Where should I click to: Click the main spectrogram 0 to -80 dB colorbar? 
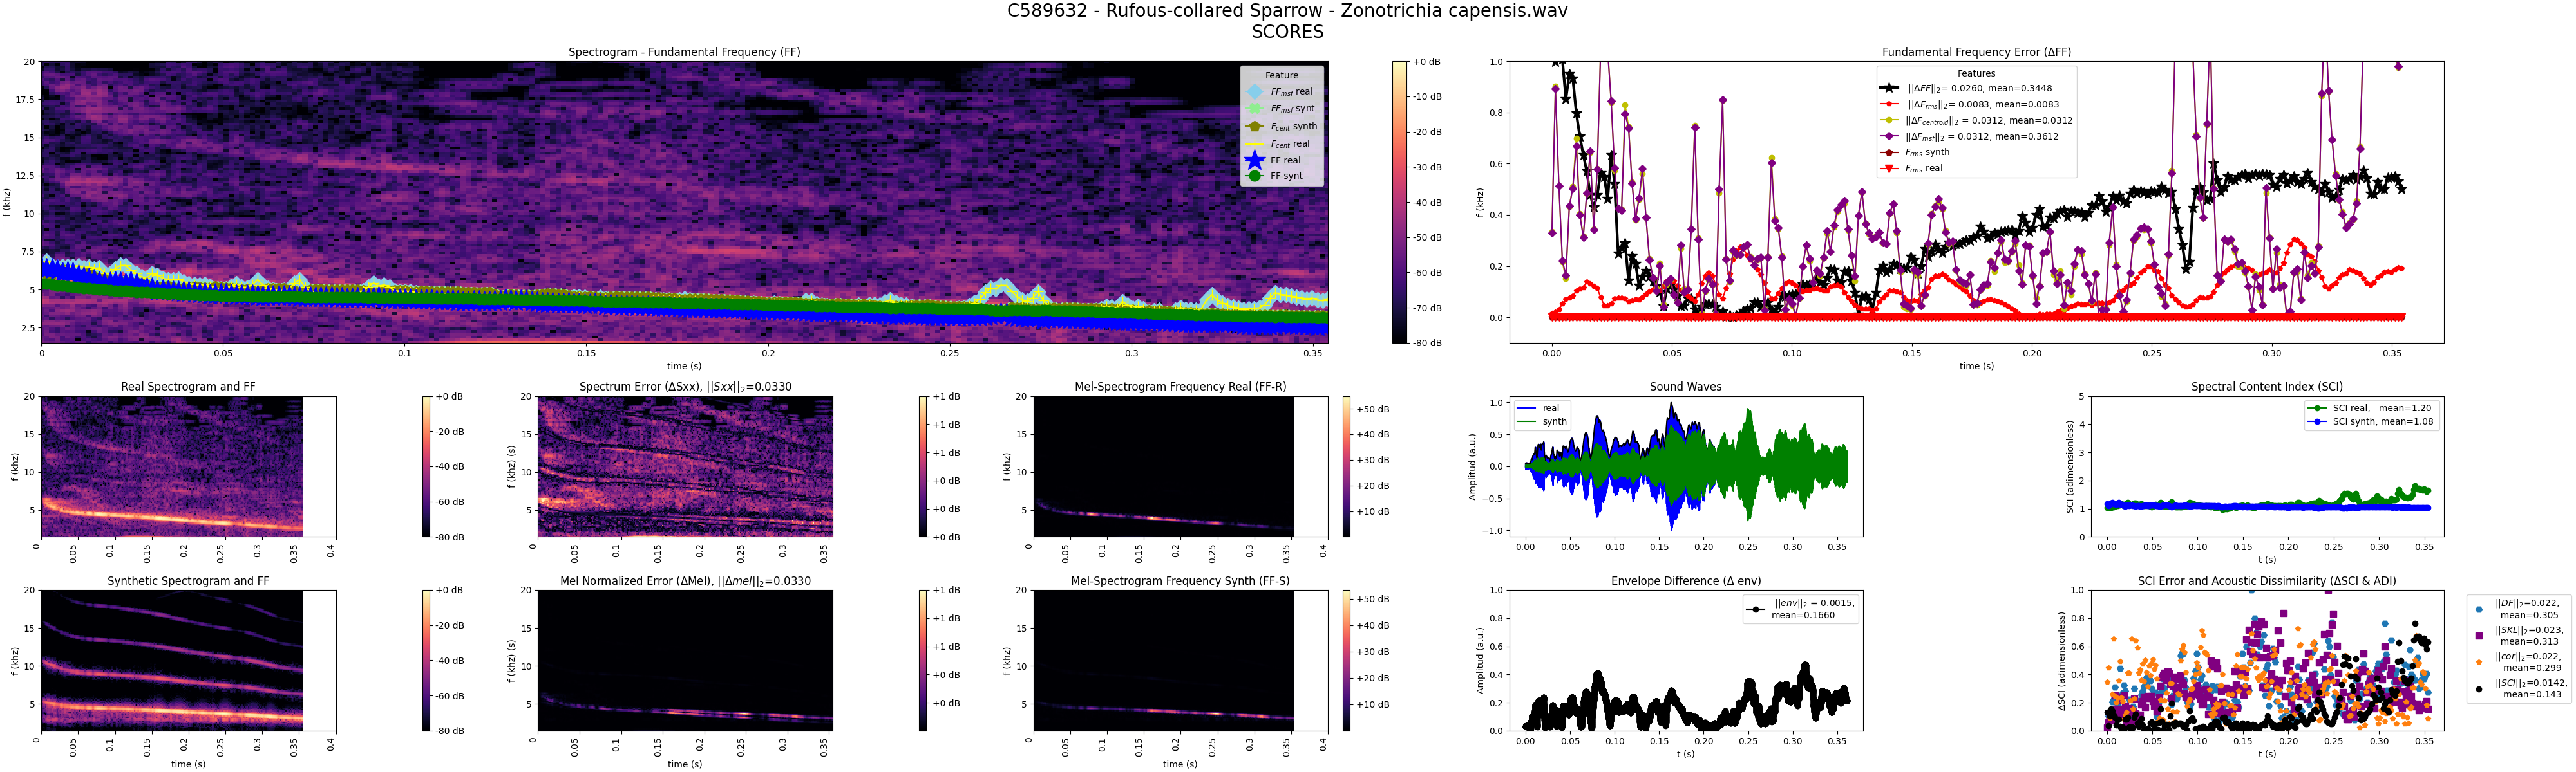click(1400, 202)
